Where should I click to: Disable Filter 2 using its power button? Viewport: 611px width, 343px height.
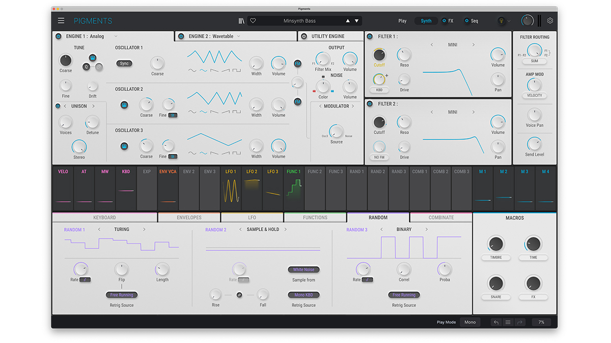point(370,104)
